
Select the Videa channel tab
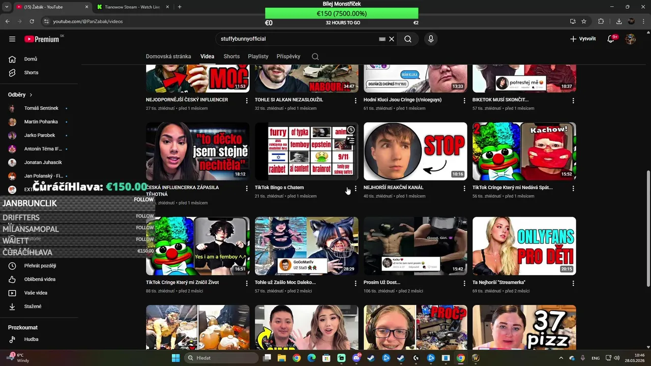tap(207, 56)
